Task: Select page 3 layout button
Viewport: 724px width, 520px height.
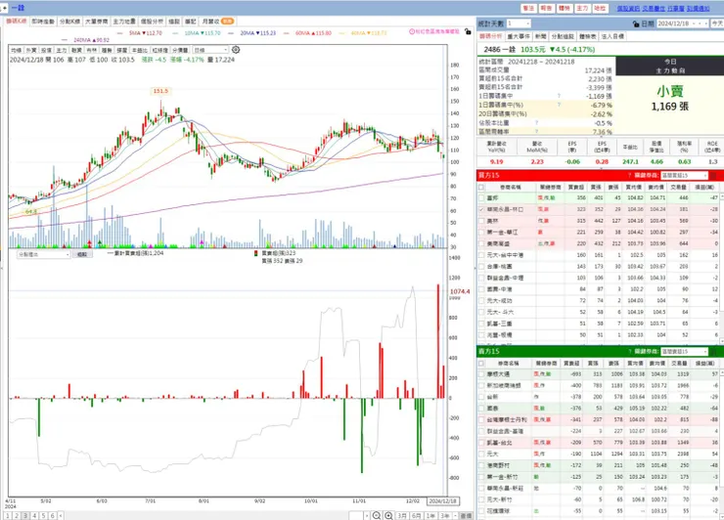Action: click(25, 516)
